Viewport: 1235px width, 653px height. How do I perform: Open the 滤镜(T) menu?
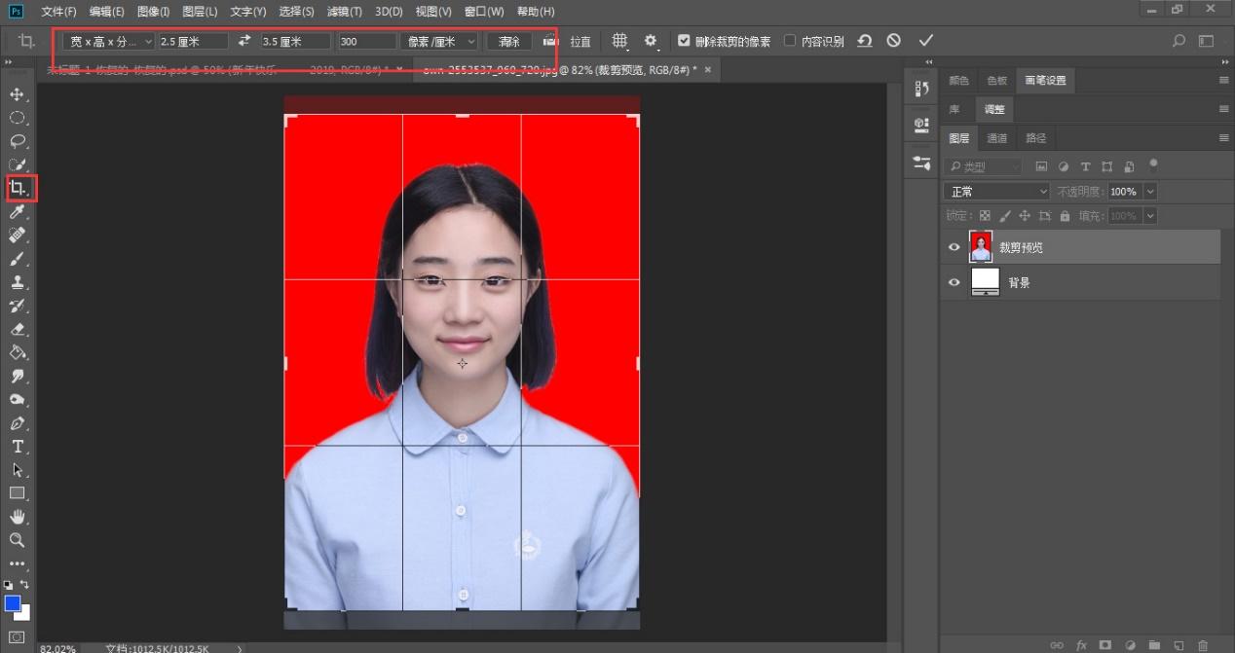344,12
